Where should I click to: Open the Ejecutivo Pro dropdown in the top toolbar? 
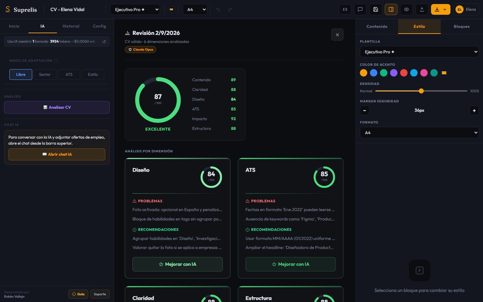coord(135,9)
